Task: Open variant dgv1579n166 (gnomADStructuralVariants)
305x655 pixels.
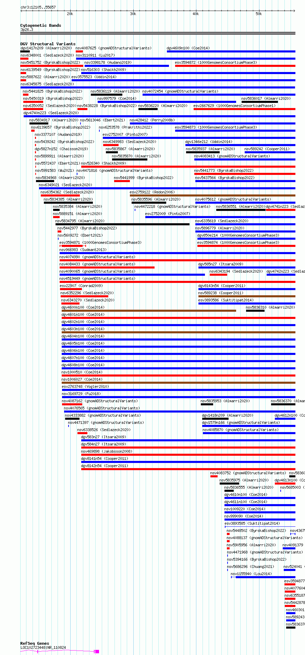Action: coord(241,422)
